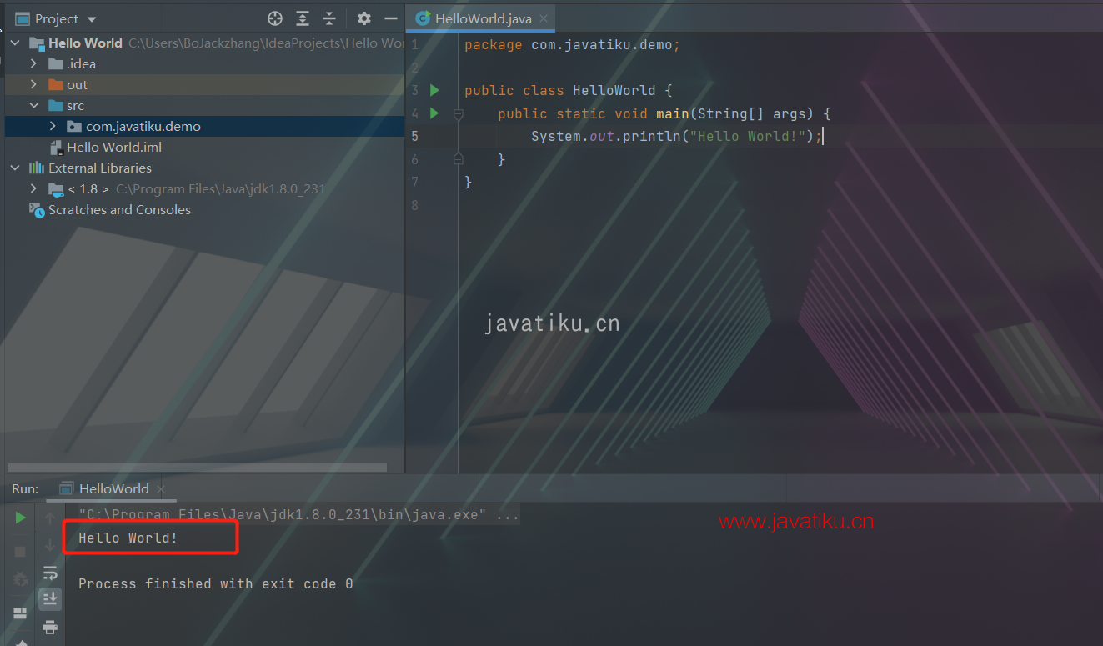1103x646 pixels.
Task: Click the Expand All icon in Project panel
Action: click(x=303, y=18)
